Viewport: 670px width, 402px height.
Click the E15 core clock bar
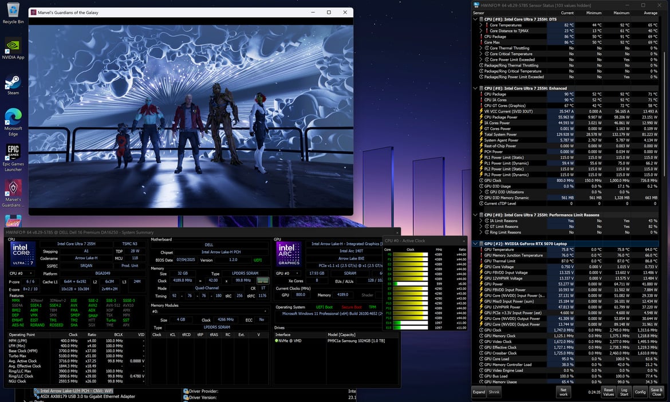tap(410, 328)
